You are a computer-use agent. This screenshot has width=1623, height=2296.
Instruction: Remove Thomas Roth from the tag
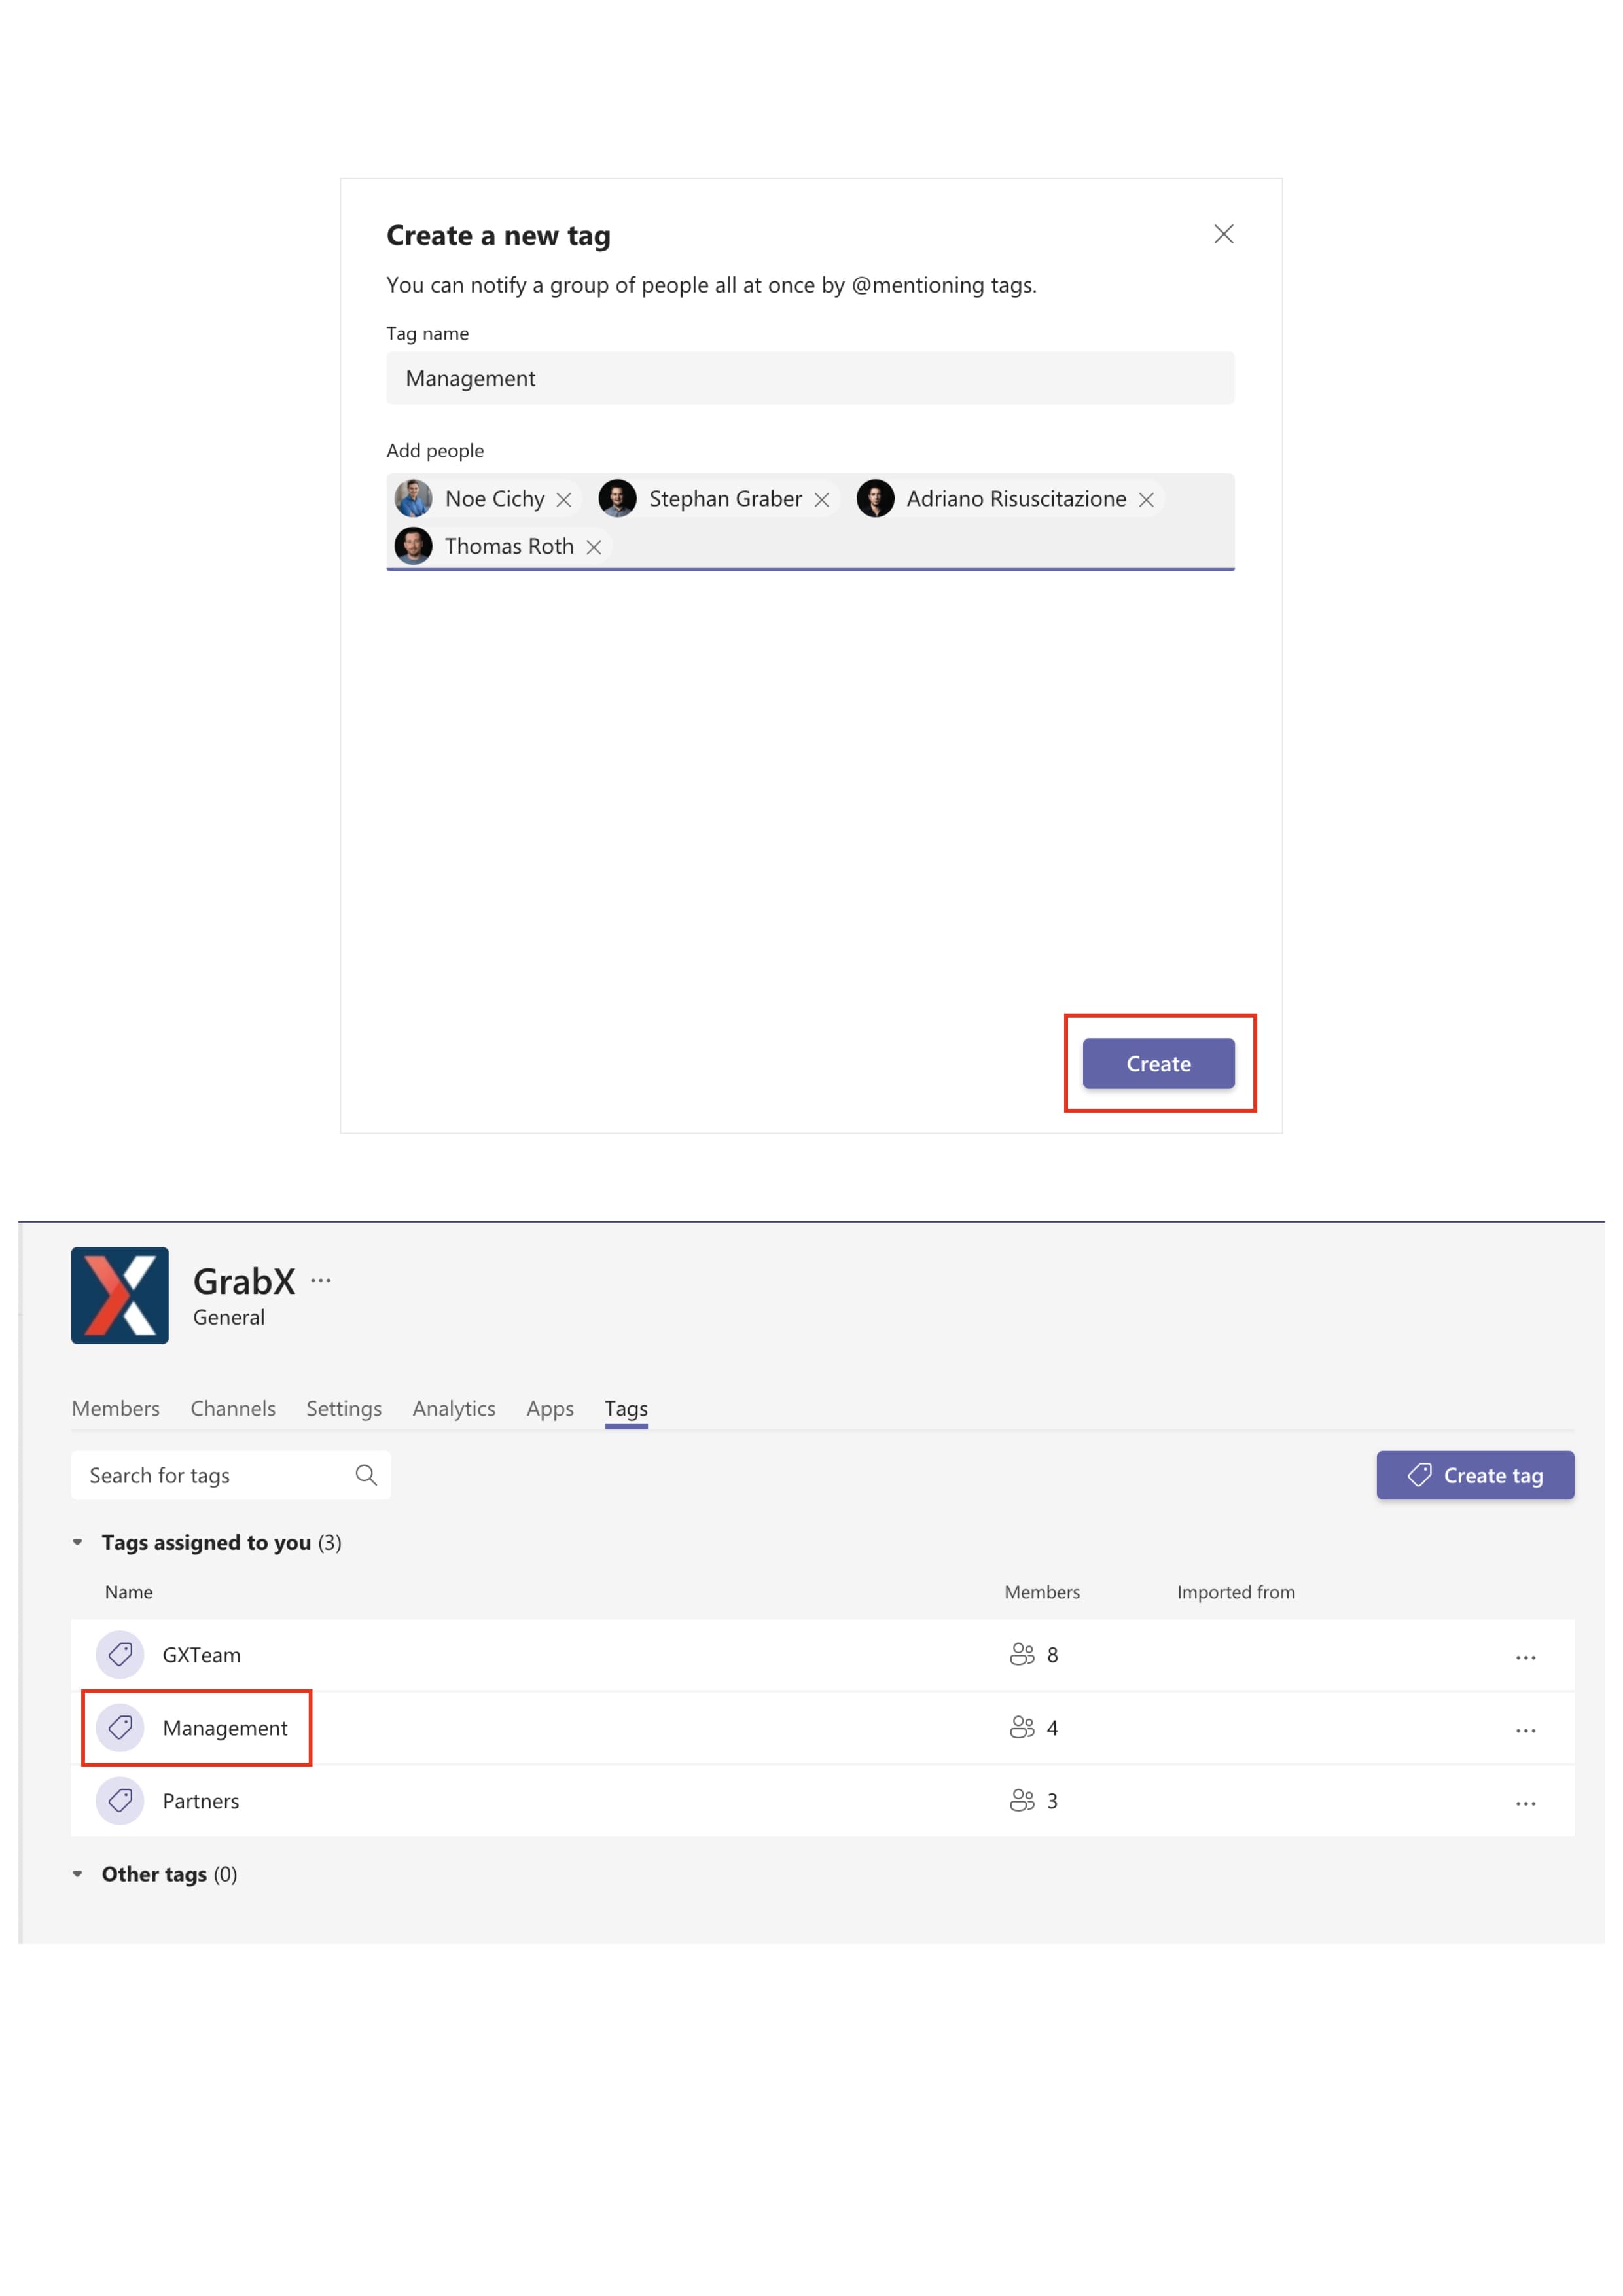coord(594,547)
